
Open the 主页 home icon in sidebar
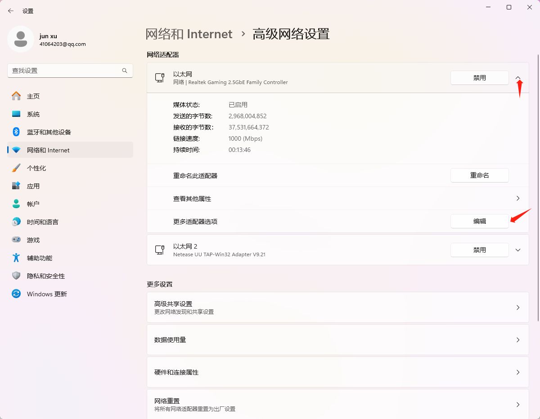(16, 96)
